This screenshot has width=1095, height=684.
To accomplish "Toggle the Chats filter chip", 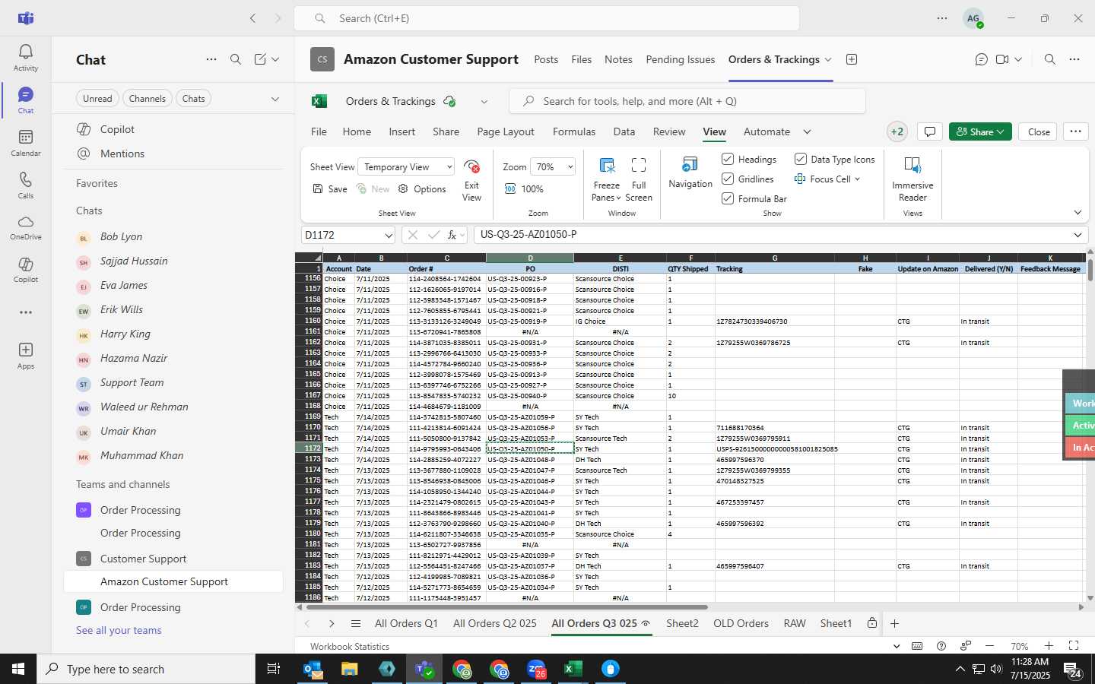I will 193,99.
